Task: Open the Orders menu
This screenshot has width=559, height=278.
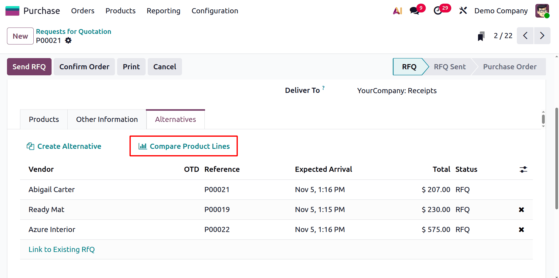Action: coord(83,11)
